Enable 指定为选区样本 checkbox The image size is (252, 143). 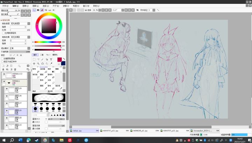click(x=2, y=62)
